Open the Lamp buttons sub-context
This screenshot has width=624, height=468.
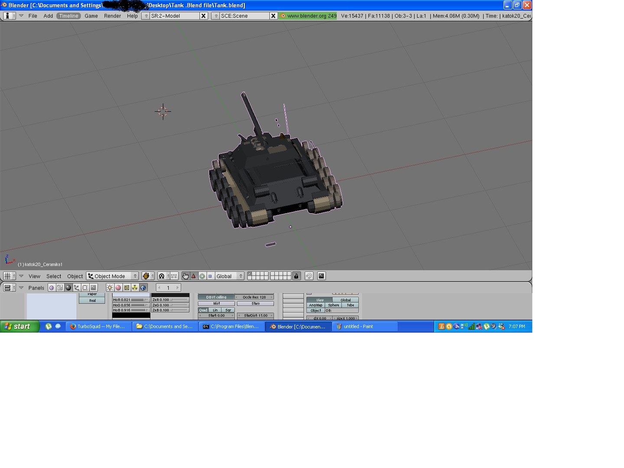(x=110, y=288)
